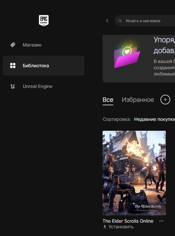Click the magnifying glass search icon
The image size is (175, 236).
click(120, 21)
